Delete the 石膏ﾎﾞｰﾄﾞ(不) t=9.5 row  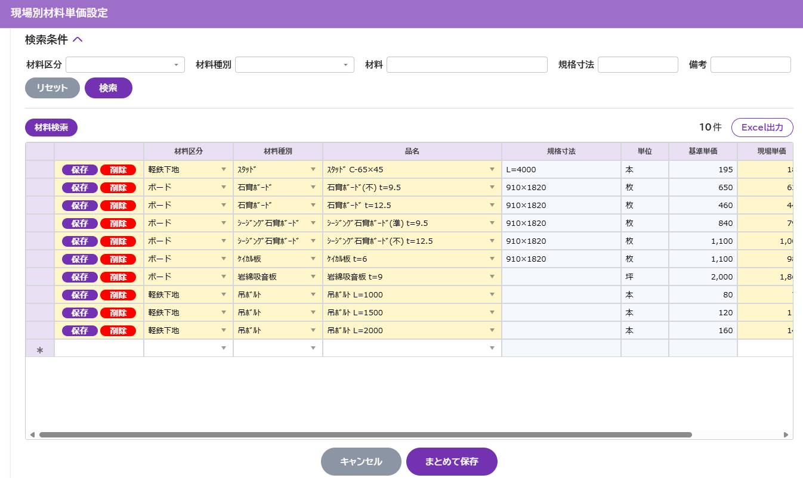tap(118, 188)
